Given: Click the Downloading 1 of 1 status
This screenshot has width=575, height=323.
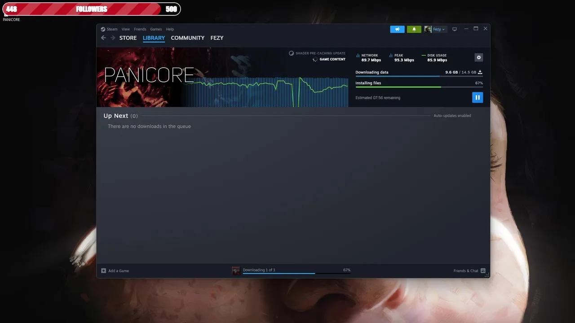Looking at the screenshot, I should click(x=259, y=270).
